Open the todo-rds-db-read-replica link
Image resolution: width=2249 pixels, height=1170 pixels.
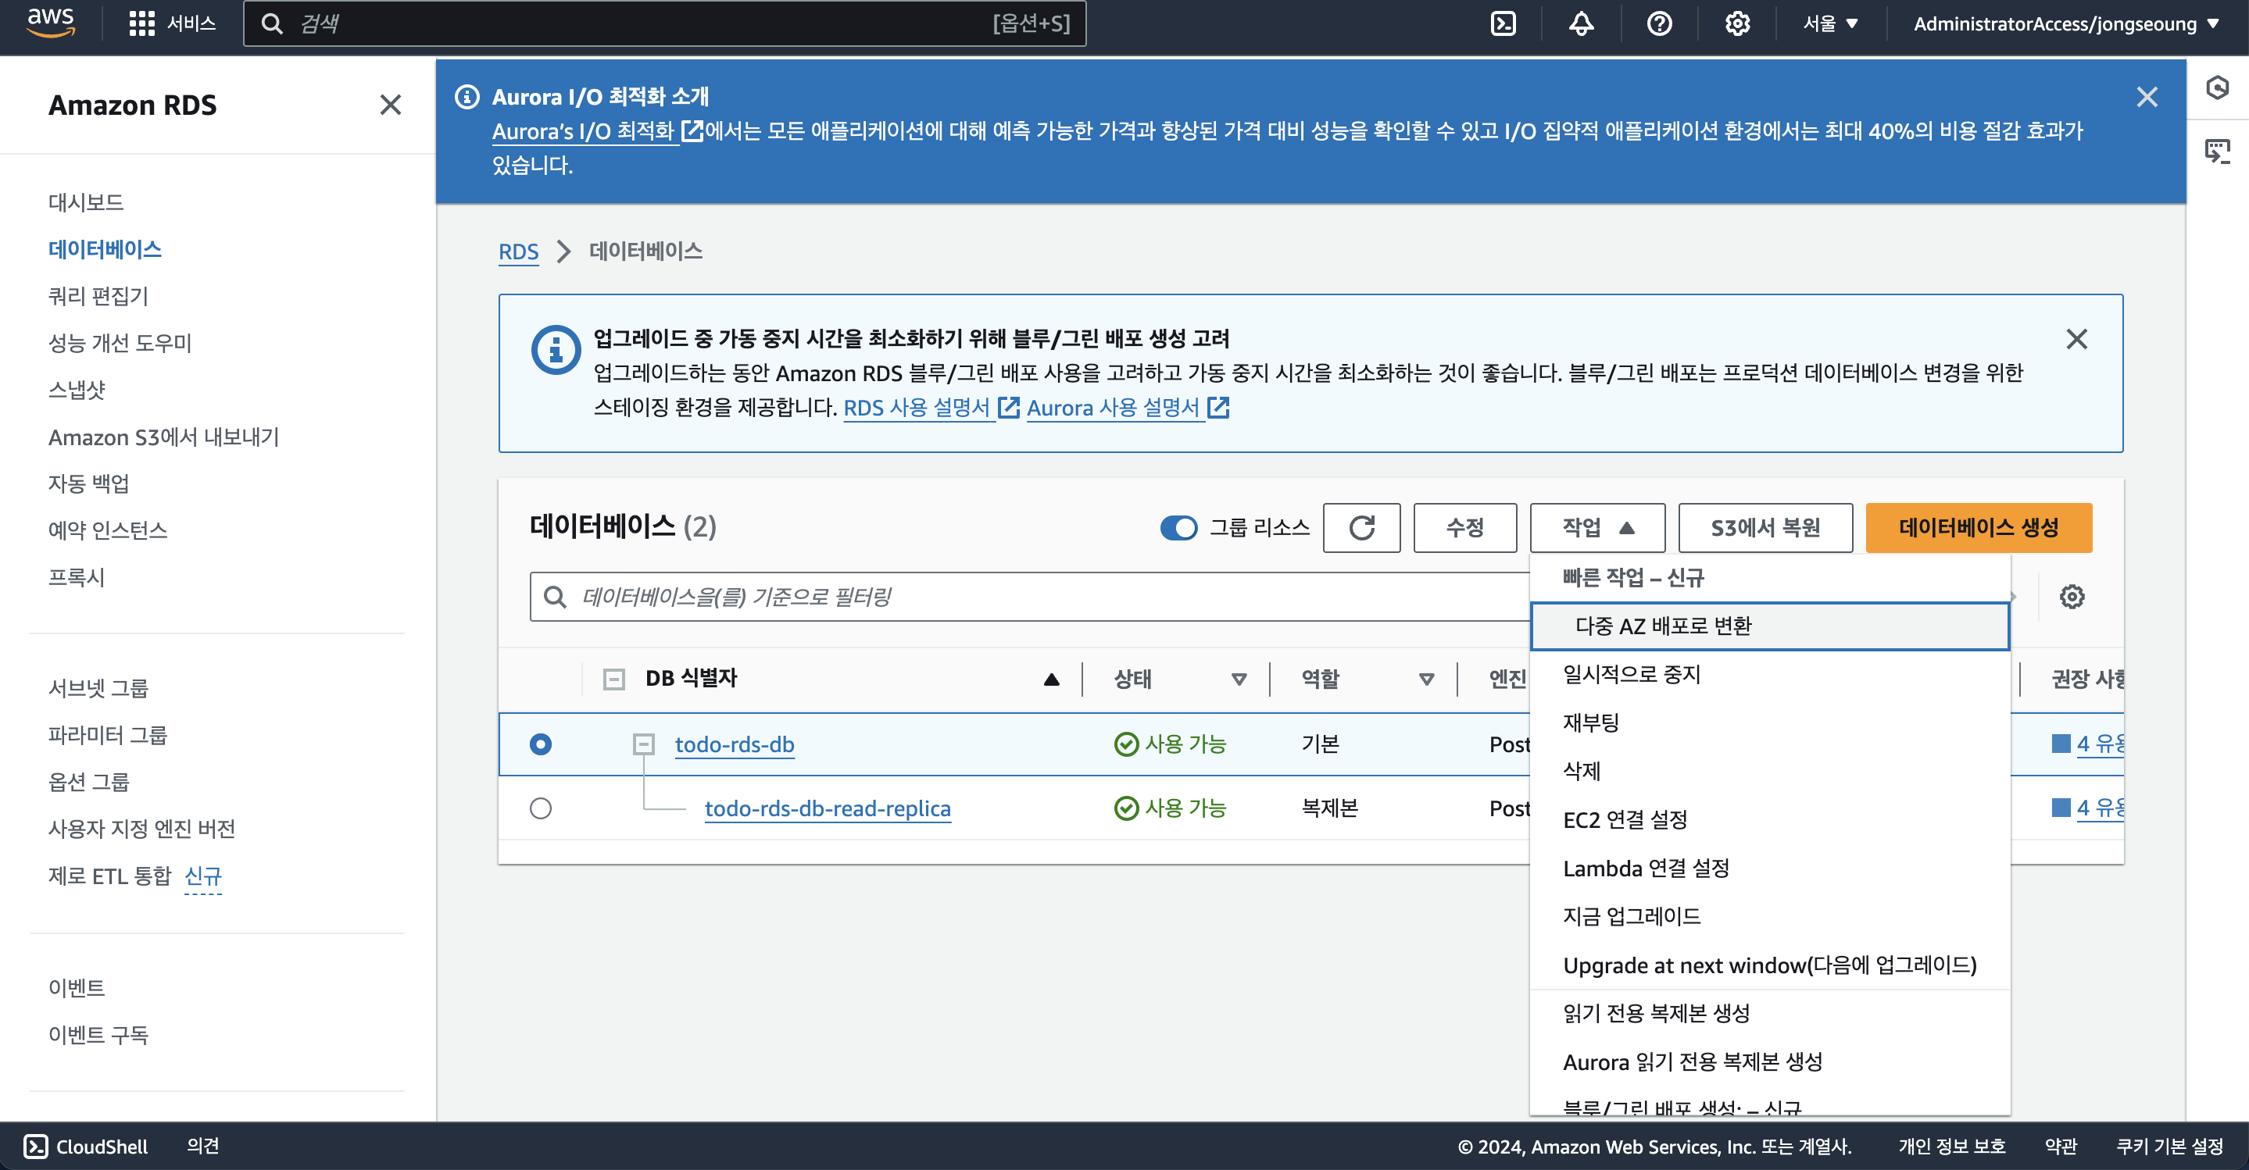pyautogui.click(x=827, y=809)
